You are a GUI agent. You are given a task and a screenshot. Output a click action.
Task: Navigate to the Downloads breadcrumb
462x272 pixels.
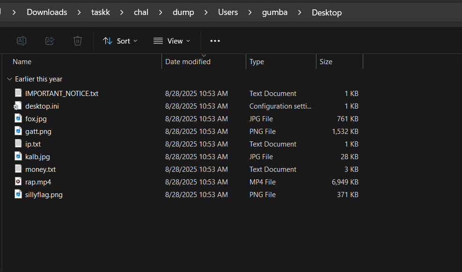47,12
